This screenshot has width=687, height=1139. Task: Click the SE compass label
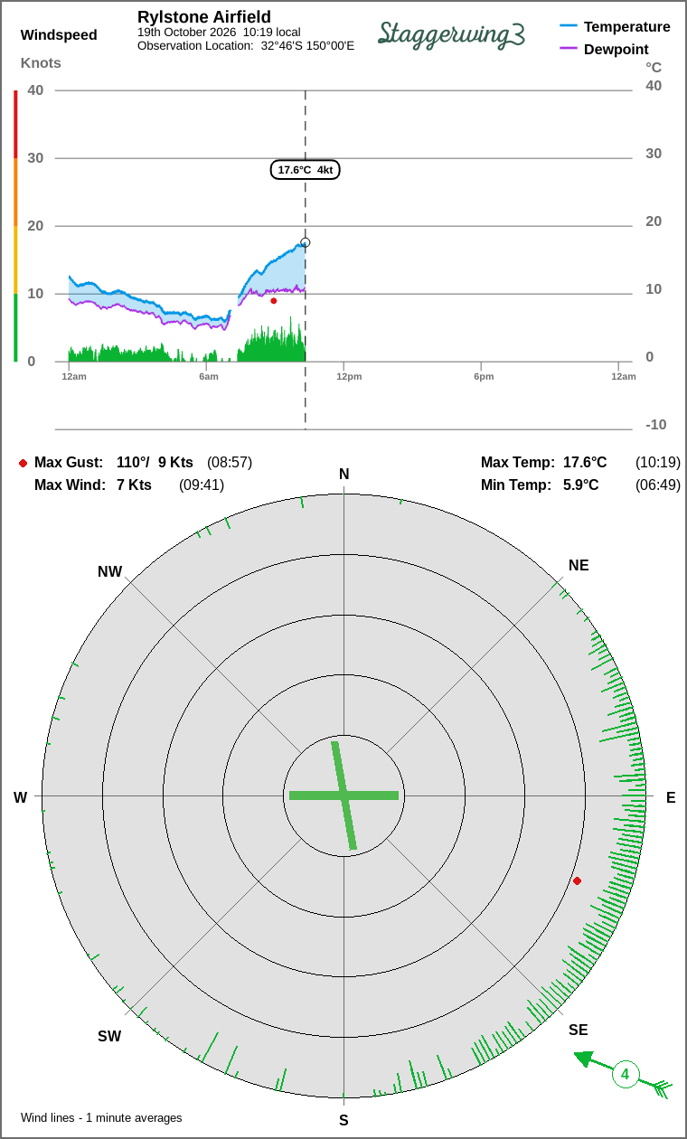coord(579,1030)
